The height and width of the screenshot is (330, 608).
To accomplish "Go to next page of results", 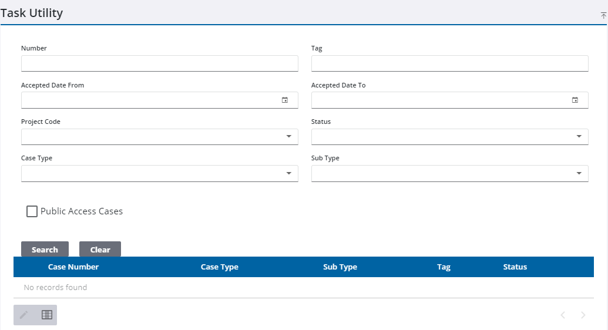I will click(x=583, y=315).
